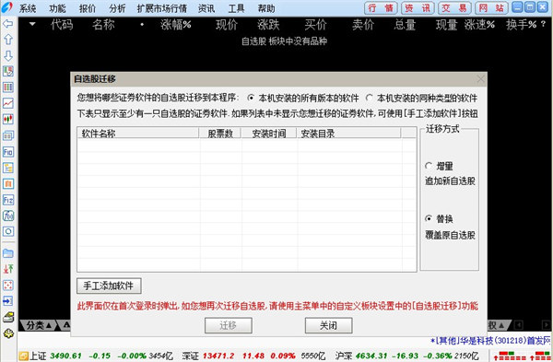Open the candlestick K-line chart icon

click(8, 119)
